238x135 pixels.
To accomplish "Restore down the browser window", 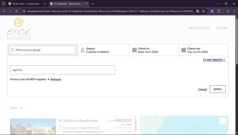I will [226, 4].
